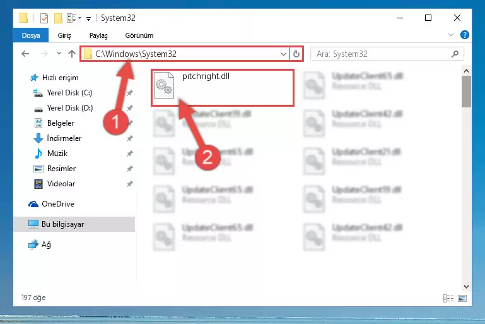Open the Customize Quick Access Toolbar dropdown arrow
Screen dimensions: 485x324
(x=88, y=19)
